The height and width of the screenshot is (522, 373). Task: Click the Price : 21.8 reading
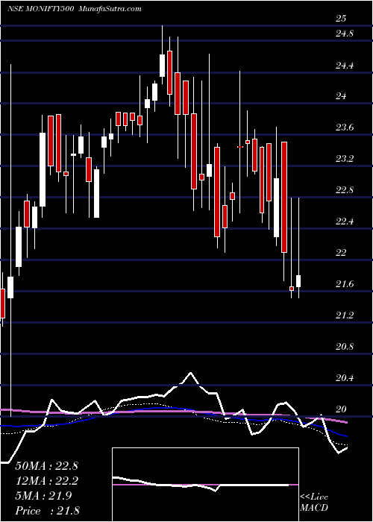tap(47, 511)
